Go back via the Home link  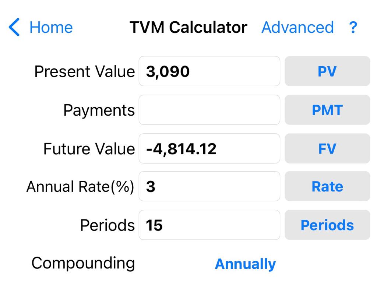pyautogui.click(x=51, y=28)
